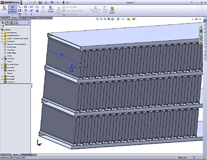Open SolidWorks Resources task pane icon
This screenshot has width=207, height=160.
[201, 27]
